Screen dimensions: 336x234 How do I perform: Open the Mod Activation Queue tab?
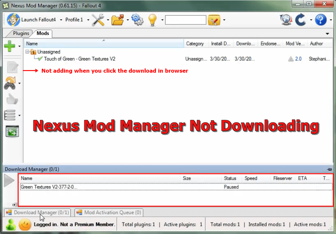pos(108,212)
